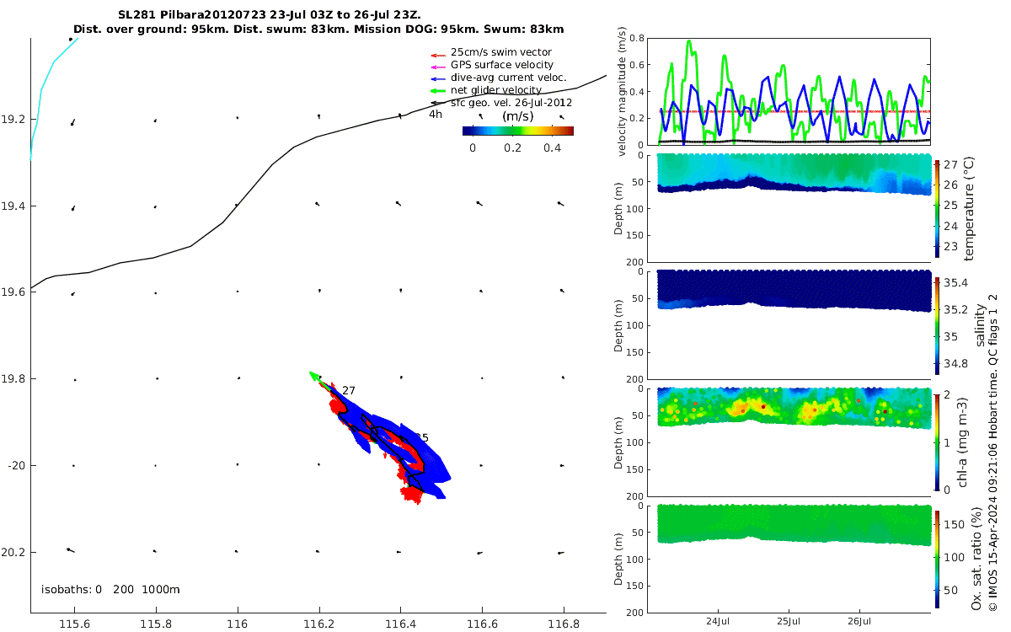Click the '27' day label on glider track
The image size is (1011, 632).
point(349,391)
